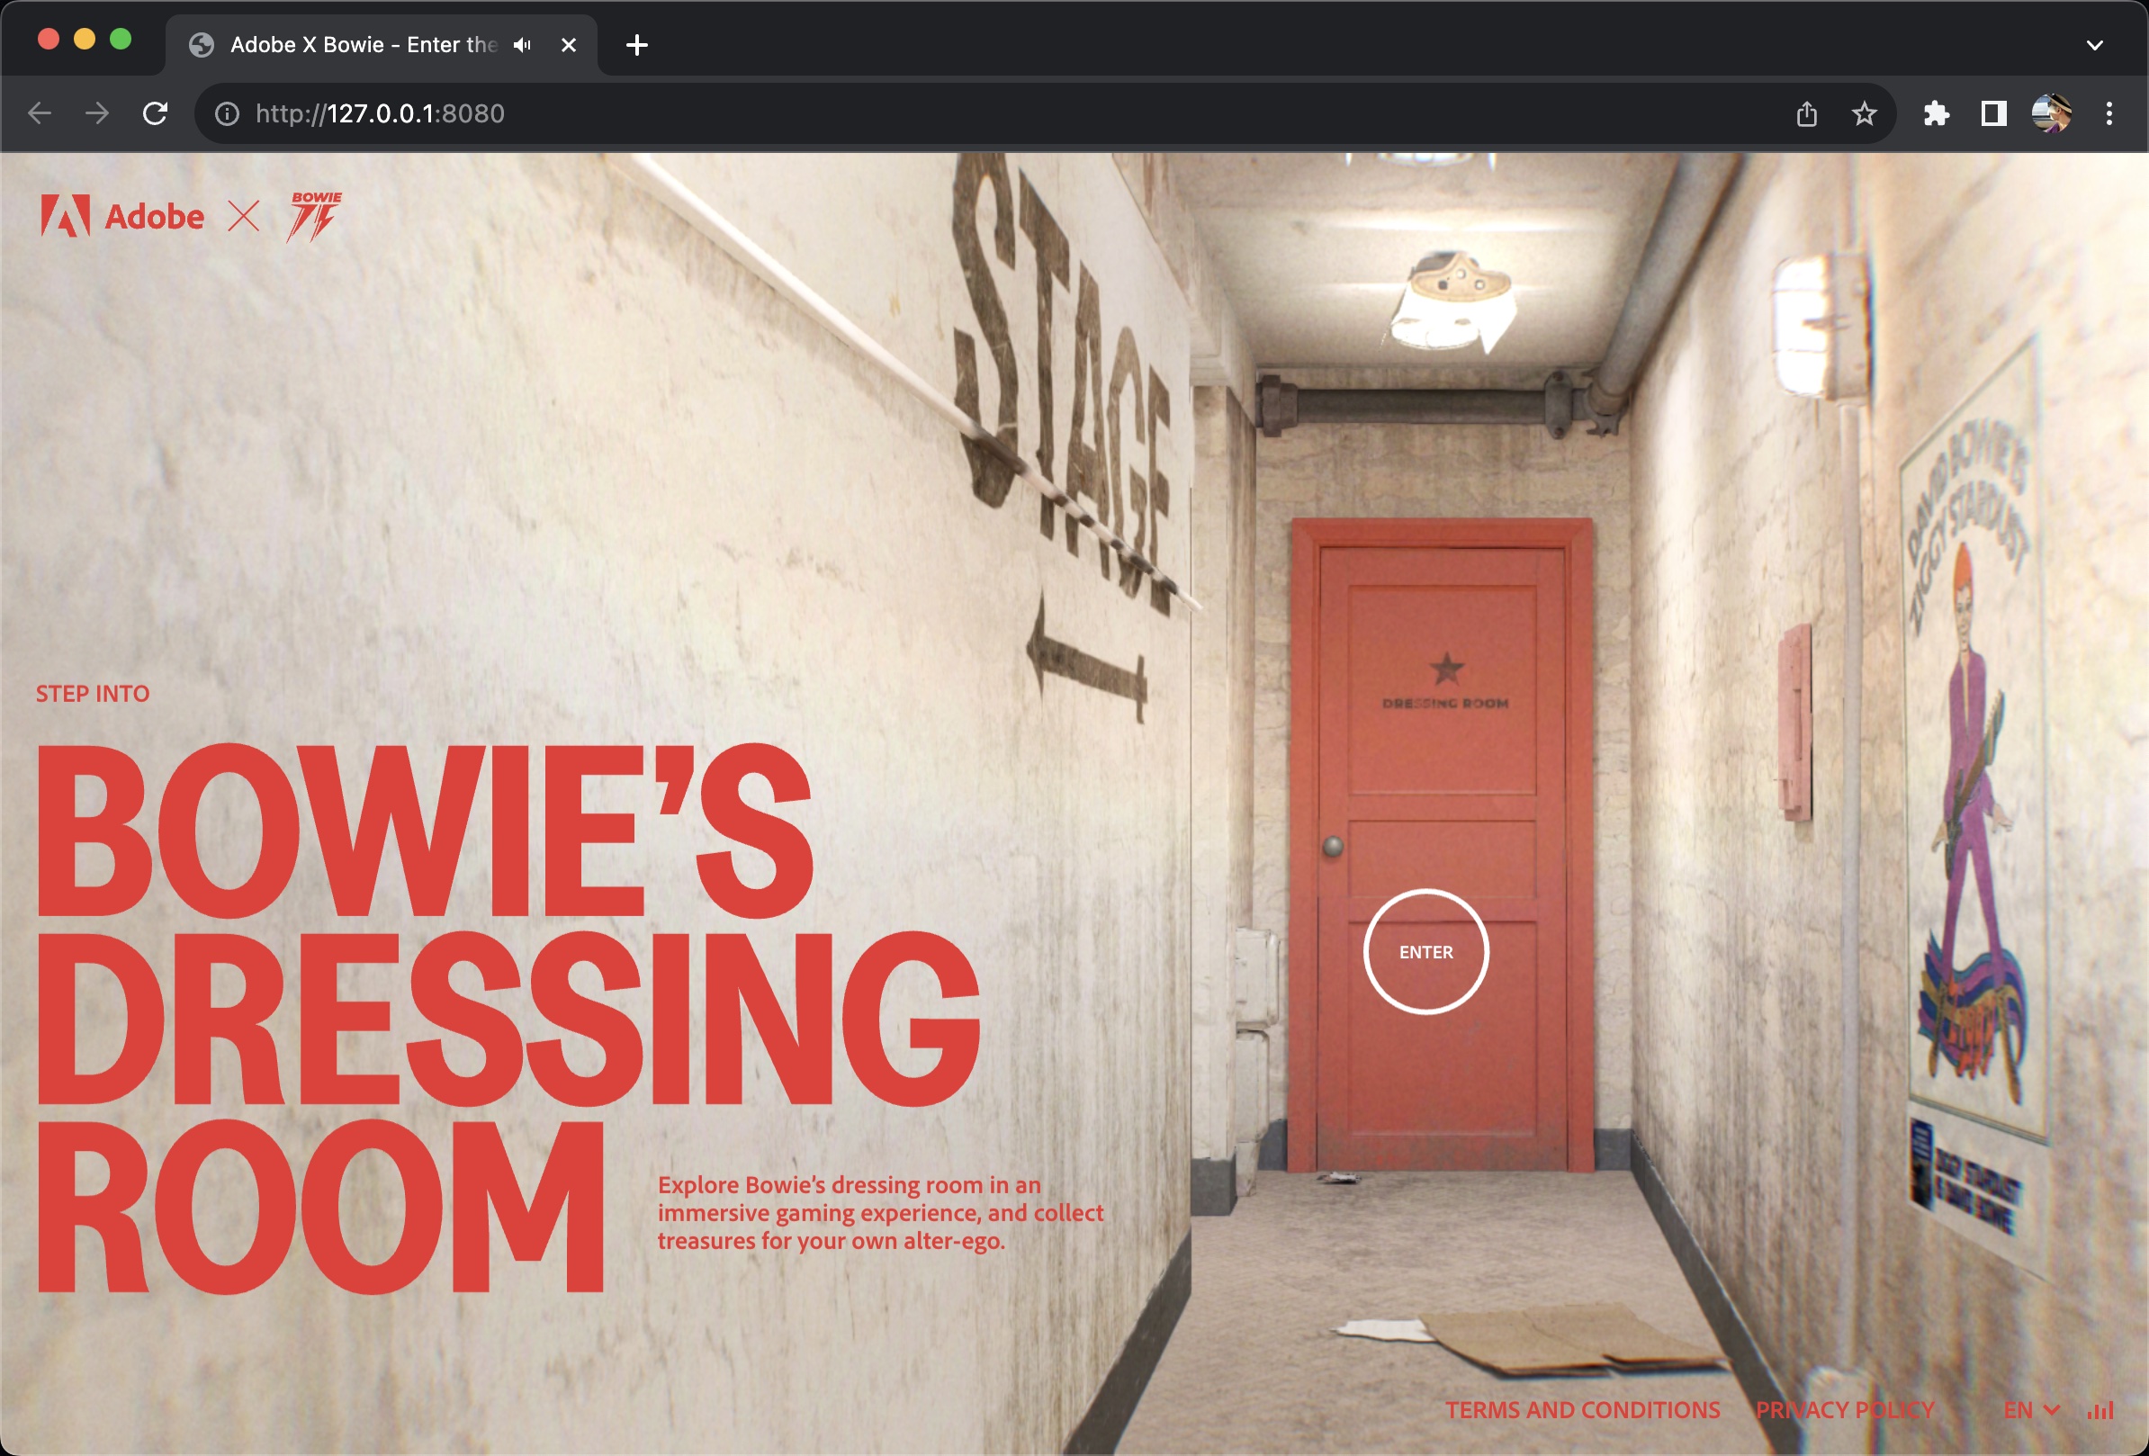This screenshot has width=2149, height=1456.
Task: View site information icon
Action: [x=227, y=113]
